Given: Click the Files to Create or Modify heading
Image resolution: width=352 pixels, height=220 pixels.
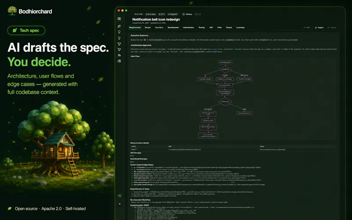Looking at the screenshot, I should tap(139, 143).
